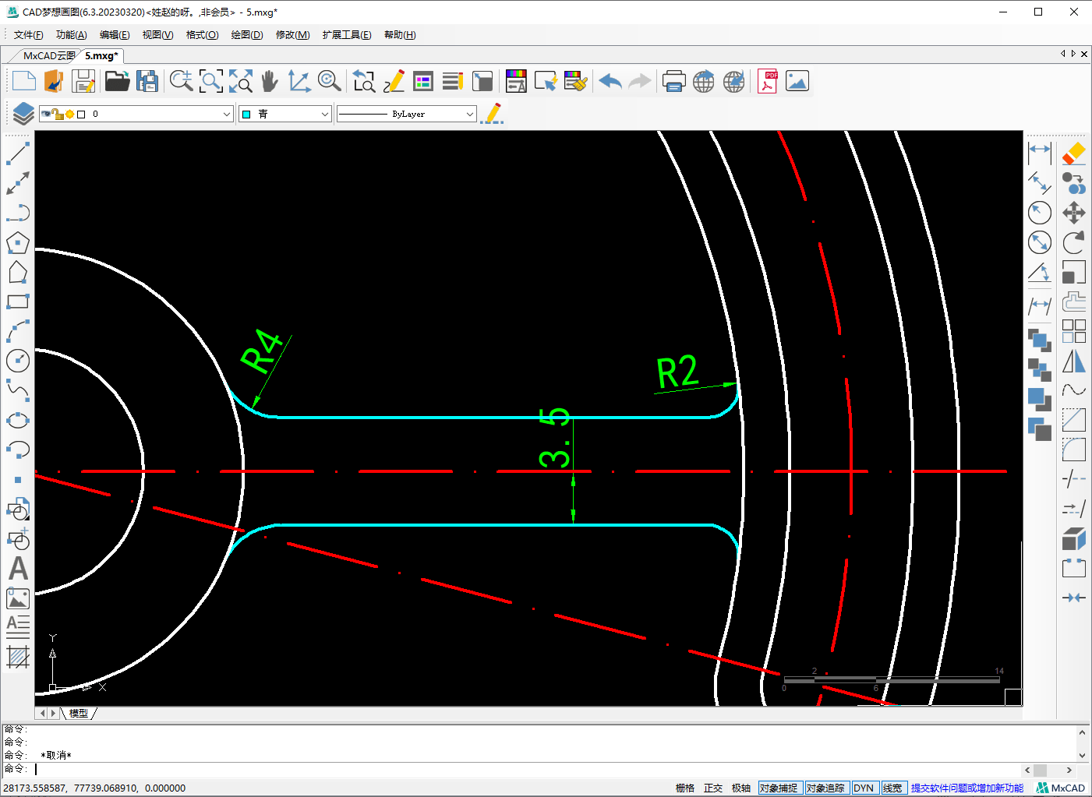Select the Eraser tool
This screenshot has height=797, width=1092.
pyautogui.click(x=1073, y=153)
